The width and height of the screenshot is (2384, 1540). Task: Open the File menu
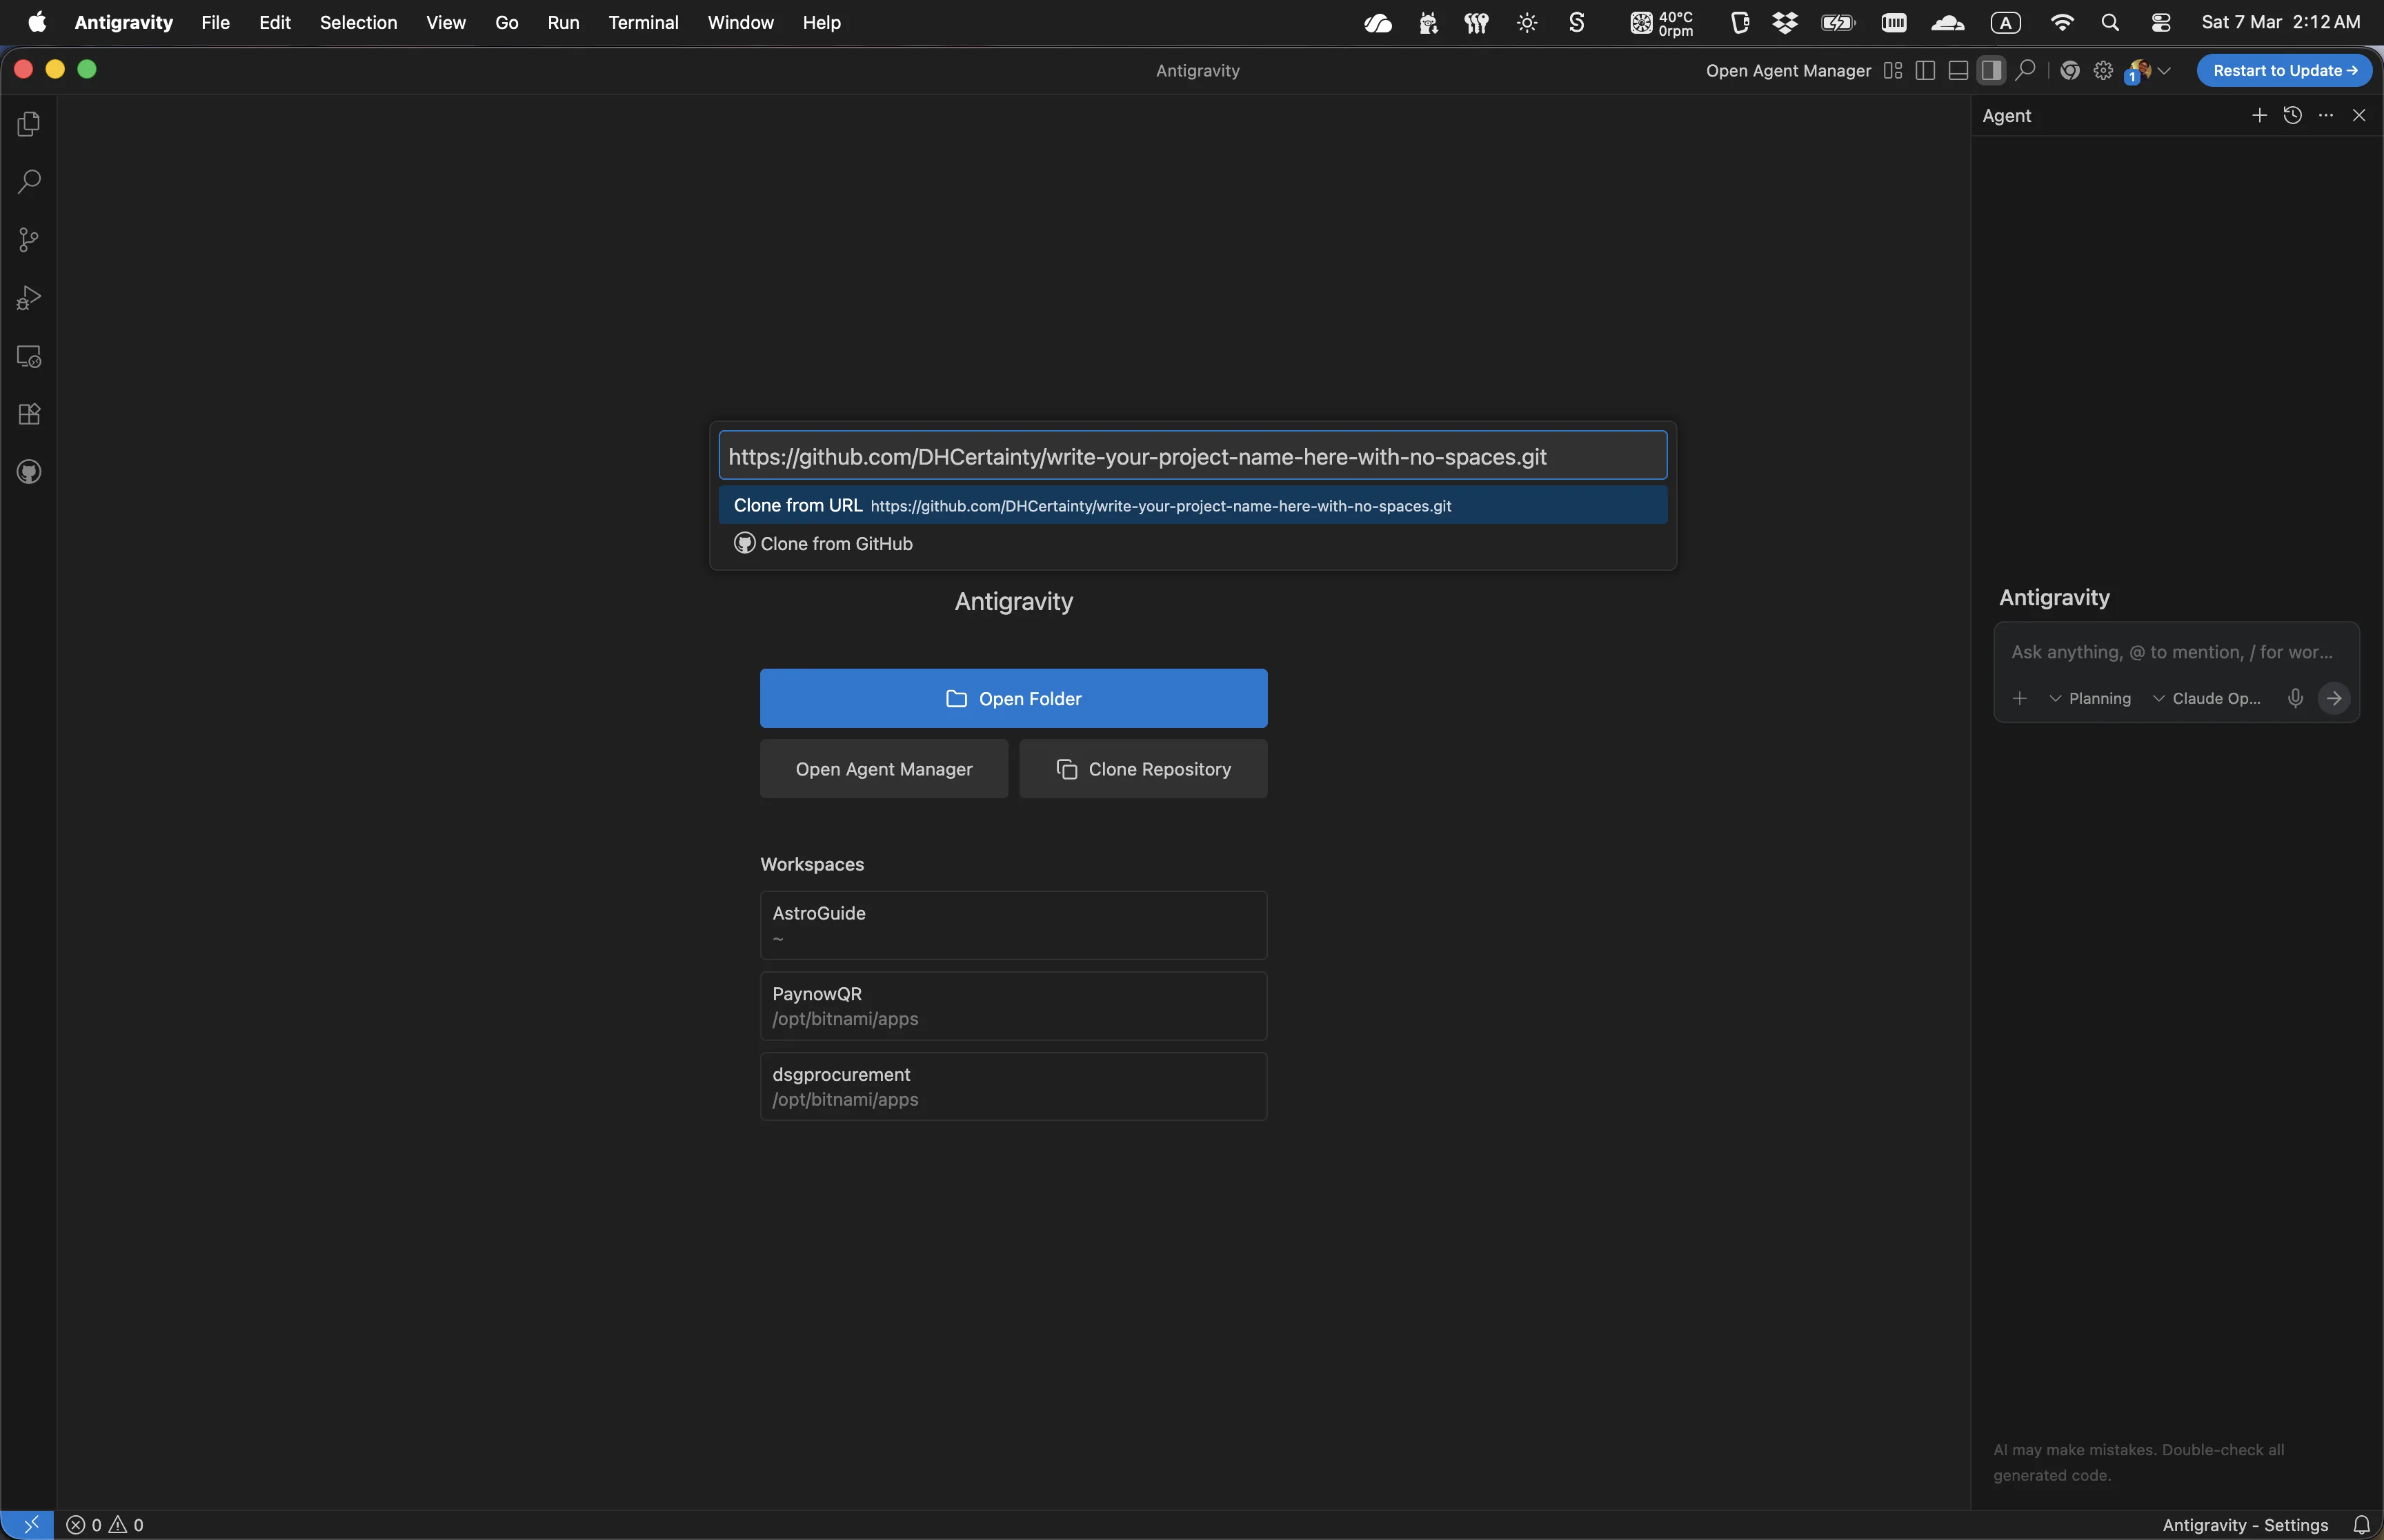[x=215, y=22]
